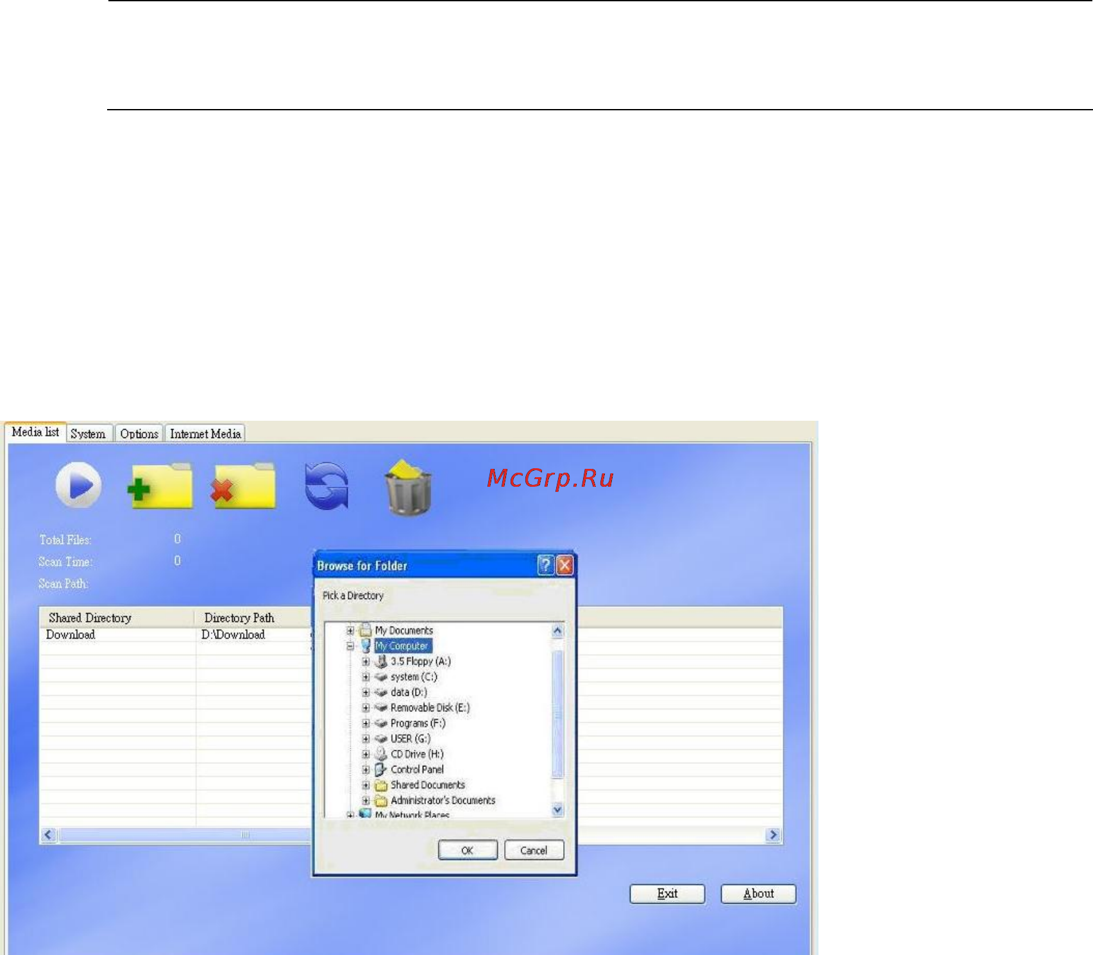Image resolution: width=1093 pixels, height=955 pixels.
Task: Expand the data (D:) node
Action: pos(366,692)
